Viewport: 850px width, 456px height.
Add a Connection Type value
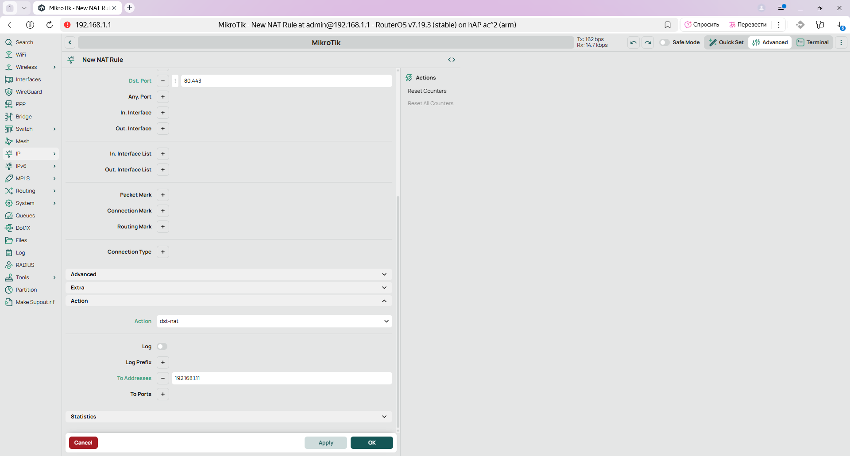coord(163,252)
